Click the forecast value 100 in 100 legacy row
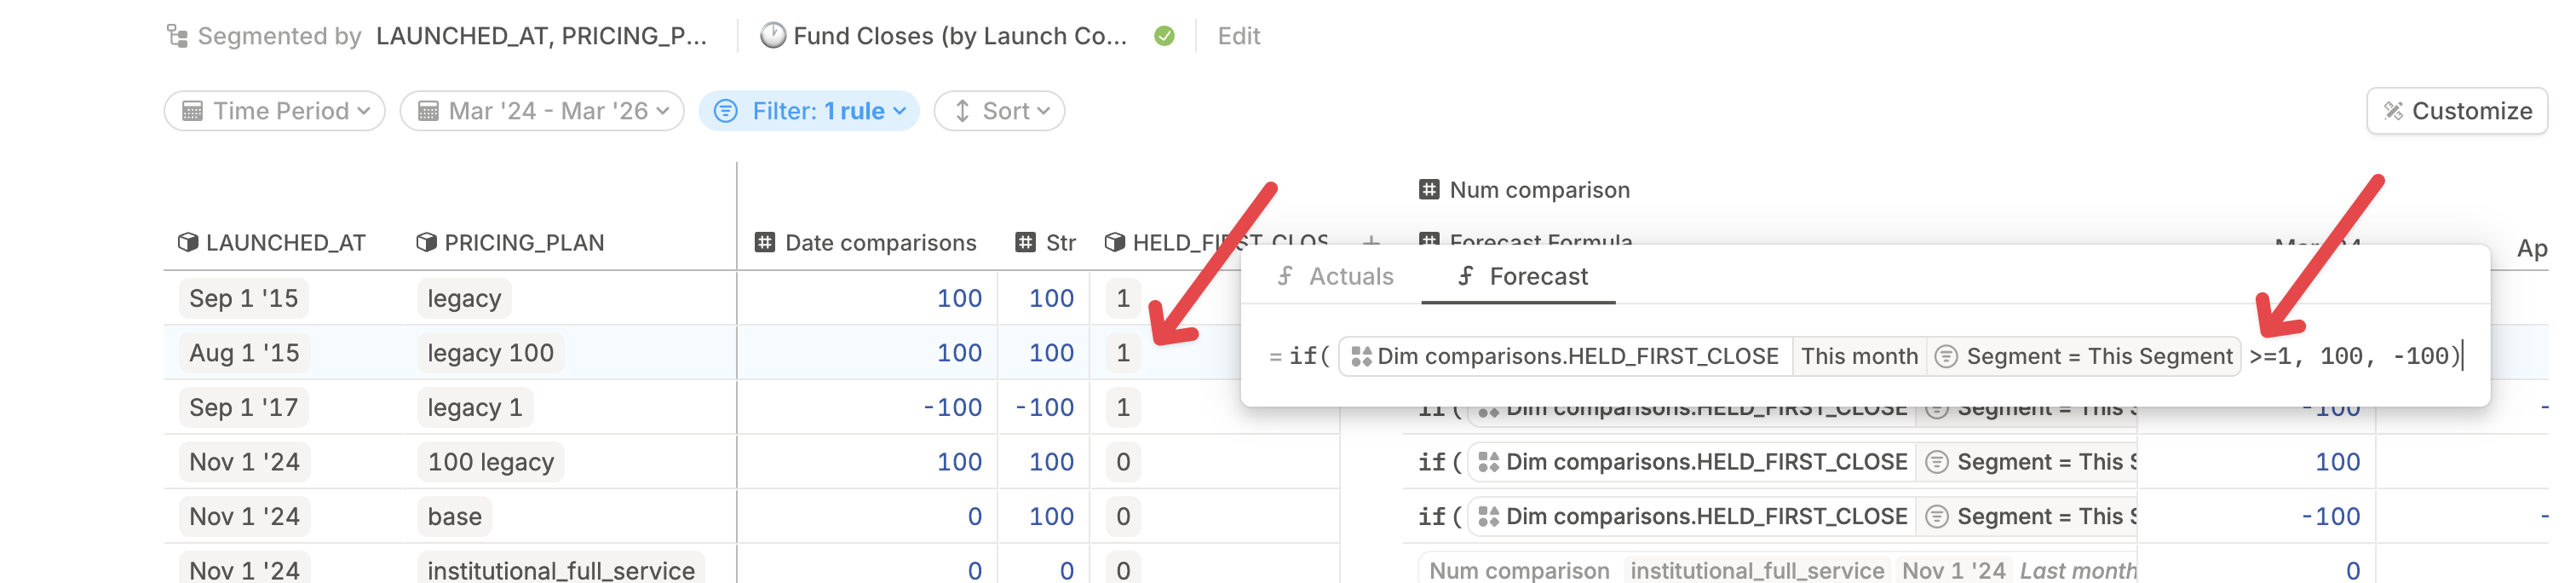The height and width of the screenshot is (583, 2576). coord(2337,462)
